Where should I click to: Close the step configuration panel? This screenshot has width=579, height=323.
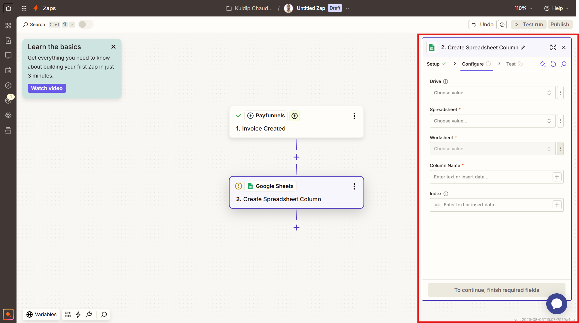pos(564,47)
